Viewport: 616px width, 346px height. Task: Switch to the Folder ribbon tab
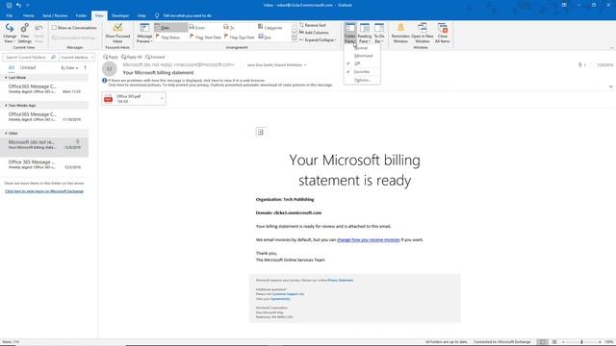click(81, 15)
